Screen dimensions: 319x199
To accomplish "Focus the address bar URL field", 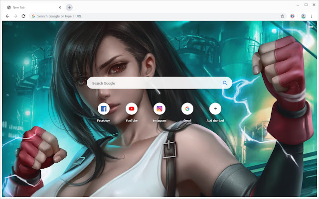I will coord(158,16).
